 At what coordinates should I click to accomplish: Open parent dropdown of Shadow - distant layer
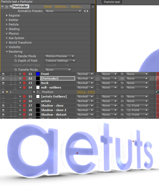pyautogui.click(x=137, y=115)
